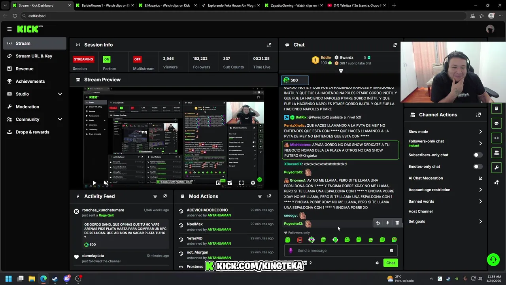Open the hamburger menu beside the Kick logo
The image size is (506, 285).
click(x=9, y=29)
